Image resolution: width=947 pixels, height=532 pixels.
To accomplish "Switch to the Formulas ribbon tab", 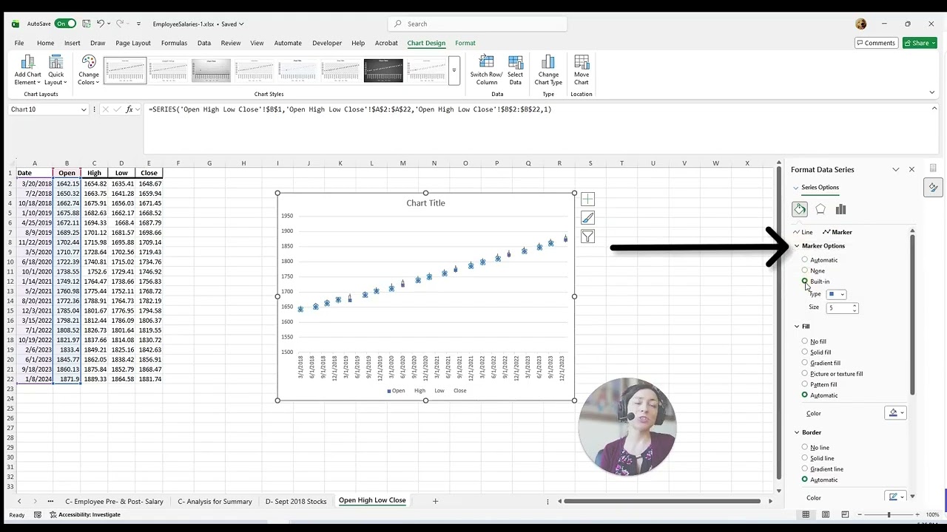I will (x=174, y=43).
